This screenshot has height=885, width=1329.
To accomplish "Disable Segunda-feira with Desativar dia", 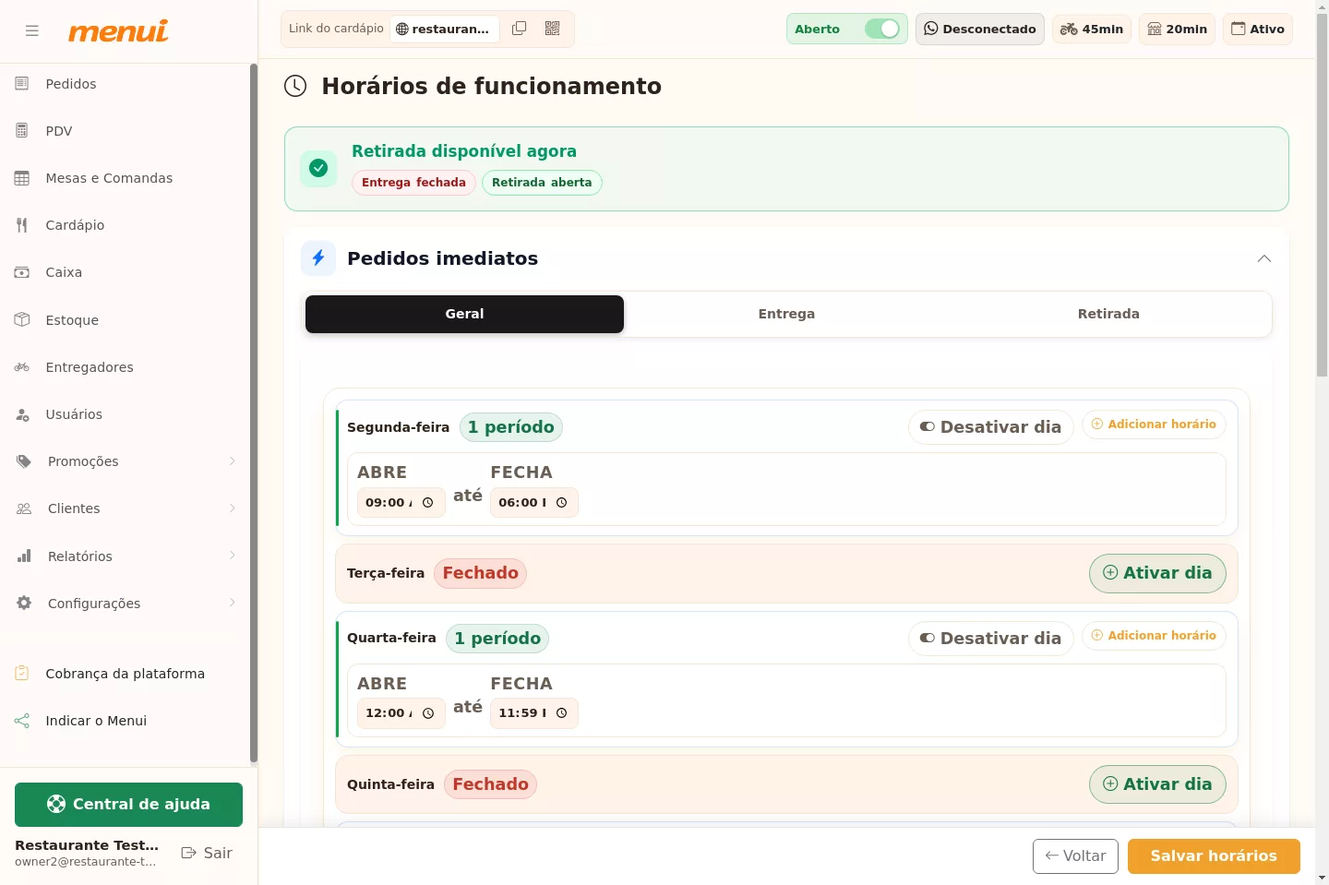I will tap(990, 427).
